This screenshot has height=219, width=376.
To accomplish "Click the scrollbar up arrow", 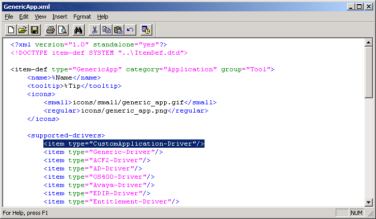I will point(369,43).
